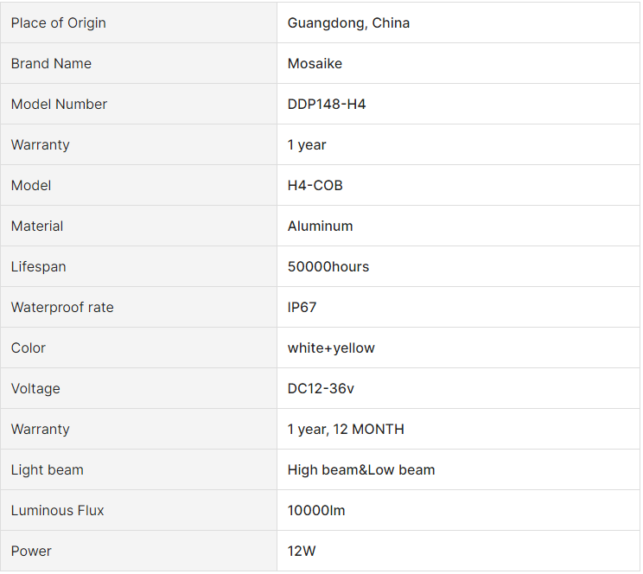The image size is (643, 574).
Task: Select the High beam&Low beam value
Action: (361, 469)
